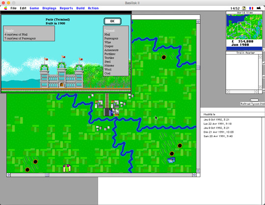Screen dimensions: 265x205
Task: Open the Game menu
Action: tap(34, 8)
